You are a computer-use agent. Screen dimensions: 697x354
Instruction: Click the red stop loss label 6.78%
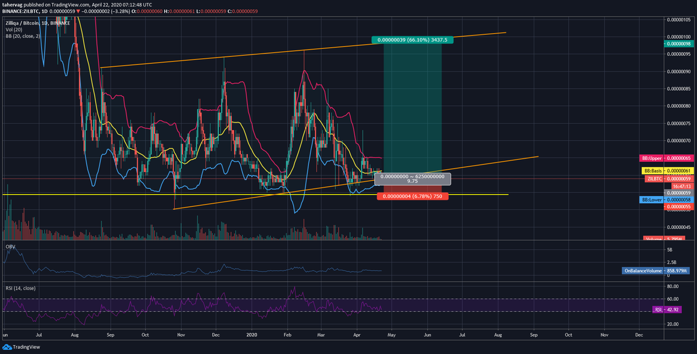[414, 197]
